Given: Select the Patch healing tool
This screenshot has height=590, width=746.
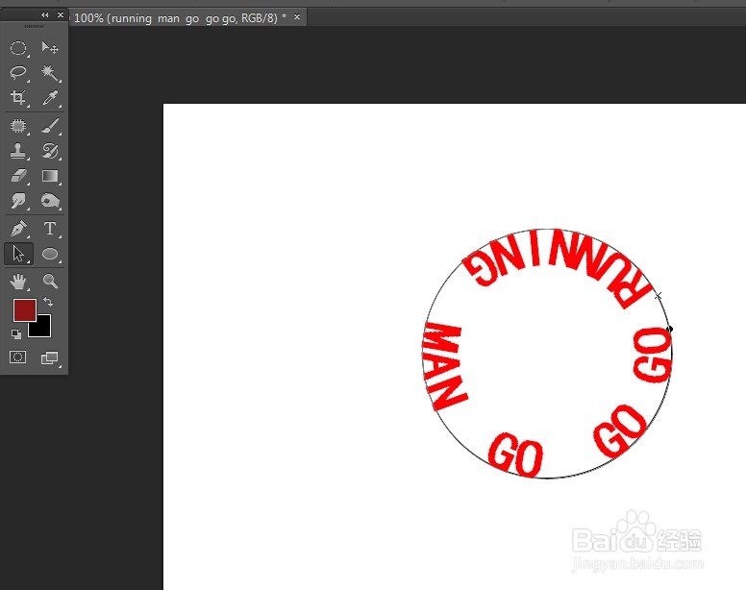Looking at the screenshot, I should (18, 126).
